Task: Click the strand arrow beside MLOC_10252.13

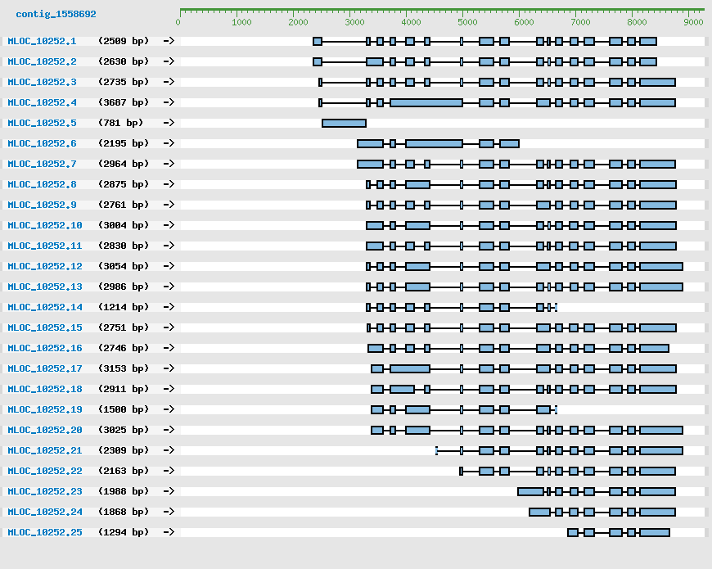Action: pyautogui.click(x=169, y=287)
